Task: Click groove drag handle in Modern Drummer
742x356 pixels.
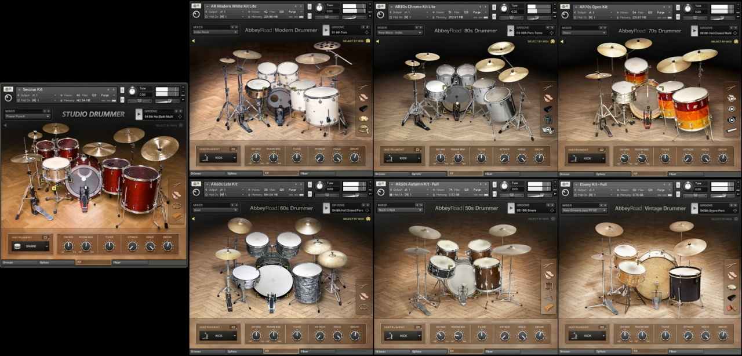Action: point(367,32)
